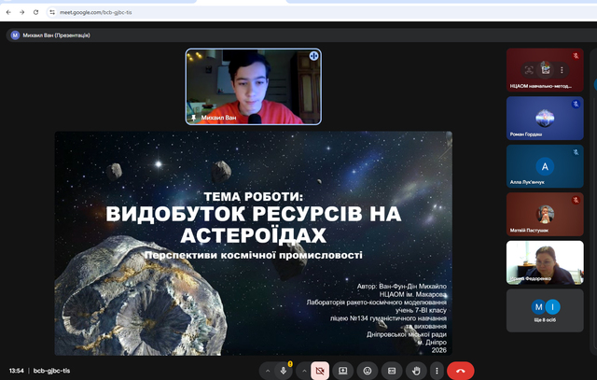The width and height of the screenshot is (597, 380).
Task: Turn the camera back on
Action: 320,370
